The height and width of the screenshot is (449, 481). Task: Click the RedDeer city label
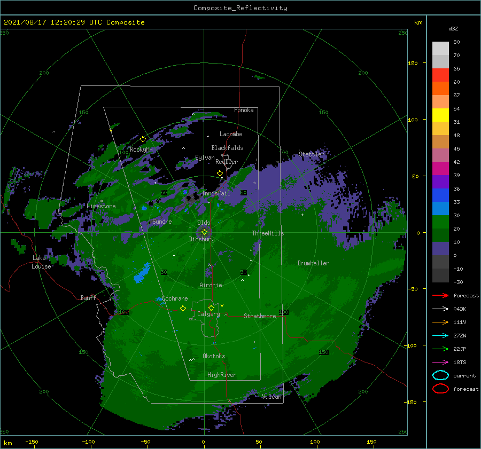[x=227, y=162]
